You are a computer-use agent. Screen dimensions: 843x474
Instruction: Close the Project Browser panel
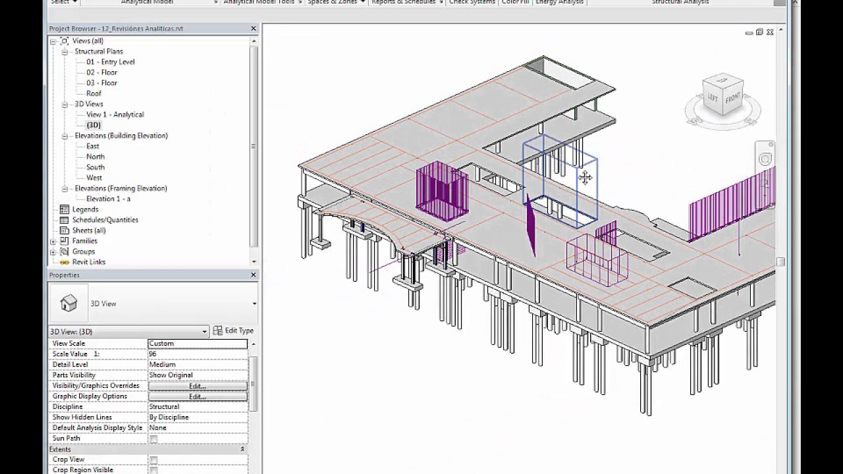tap(254, 28)
